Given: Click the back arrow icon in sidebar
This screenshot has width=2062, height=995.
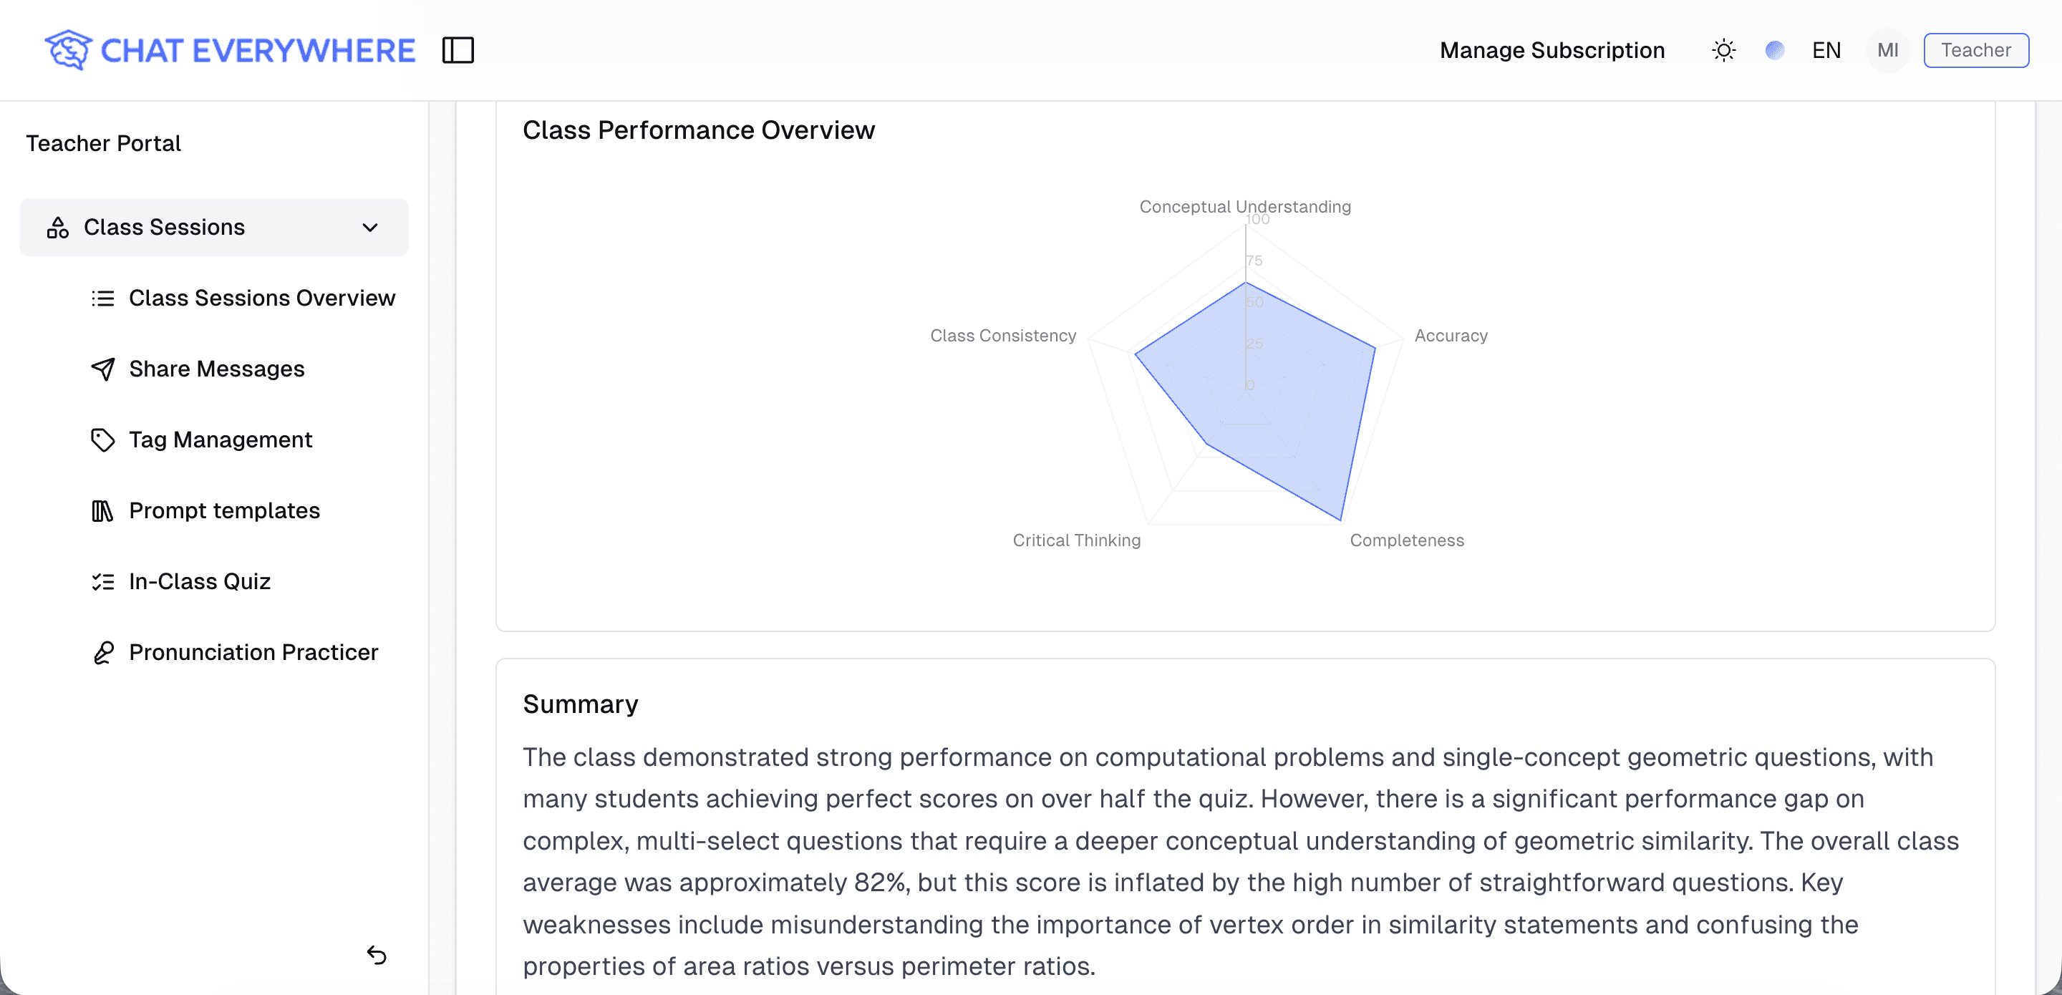Looking at the screenshot, I should click(376, 954).
